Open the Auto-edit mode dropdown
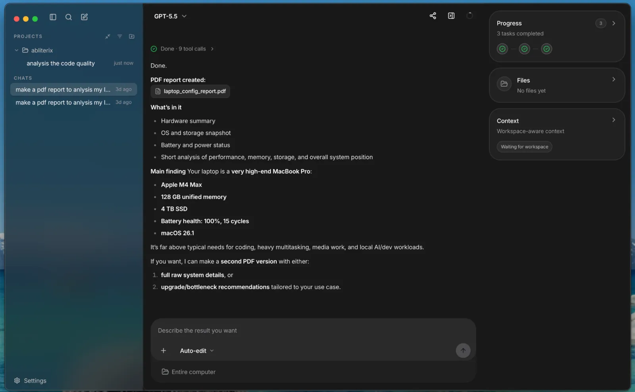 click(197, 351)
